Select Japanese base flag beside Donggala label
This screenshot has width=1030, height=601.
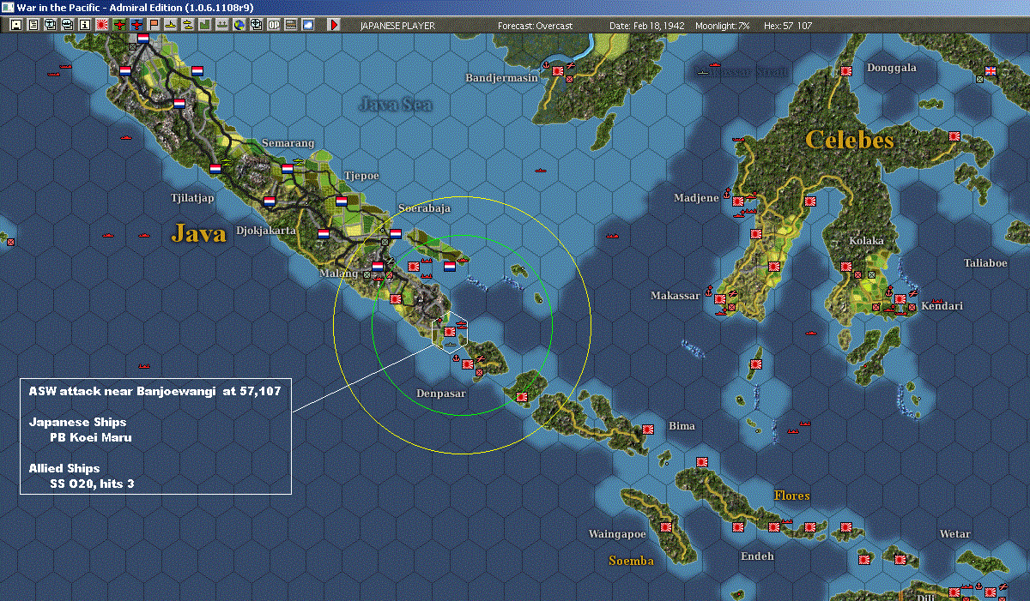(x=846, y=71)
